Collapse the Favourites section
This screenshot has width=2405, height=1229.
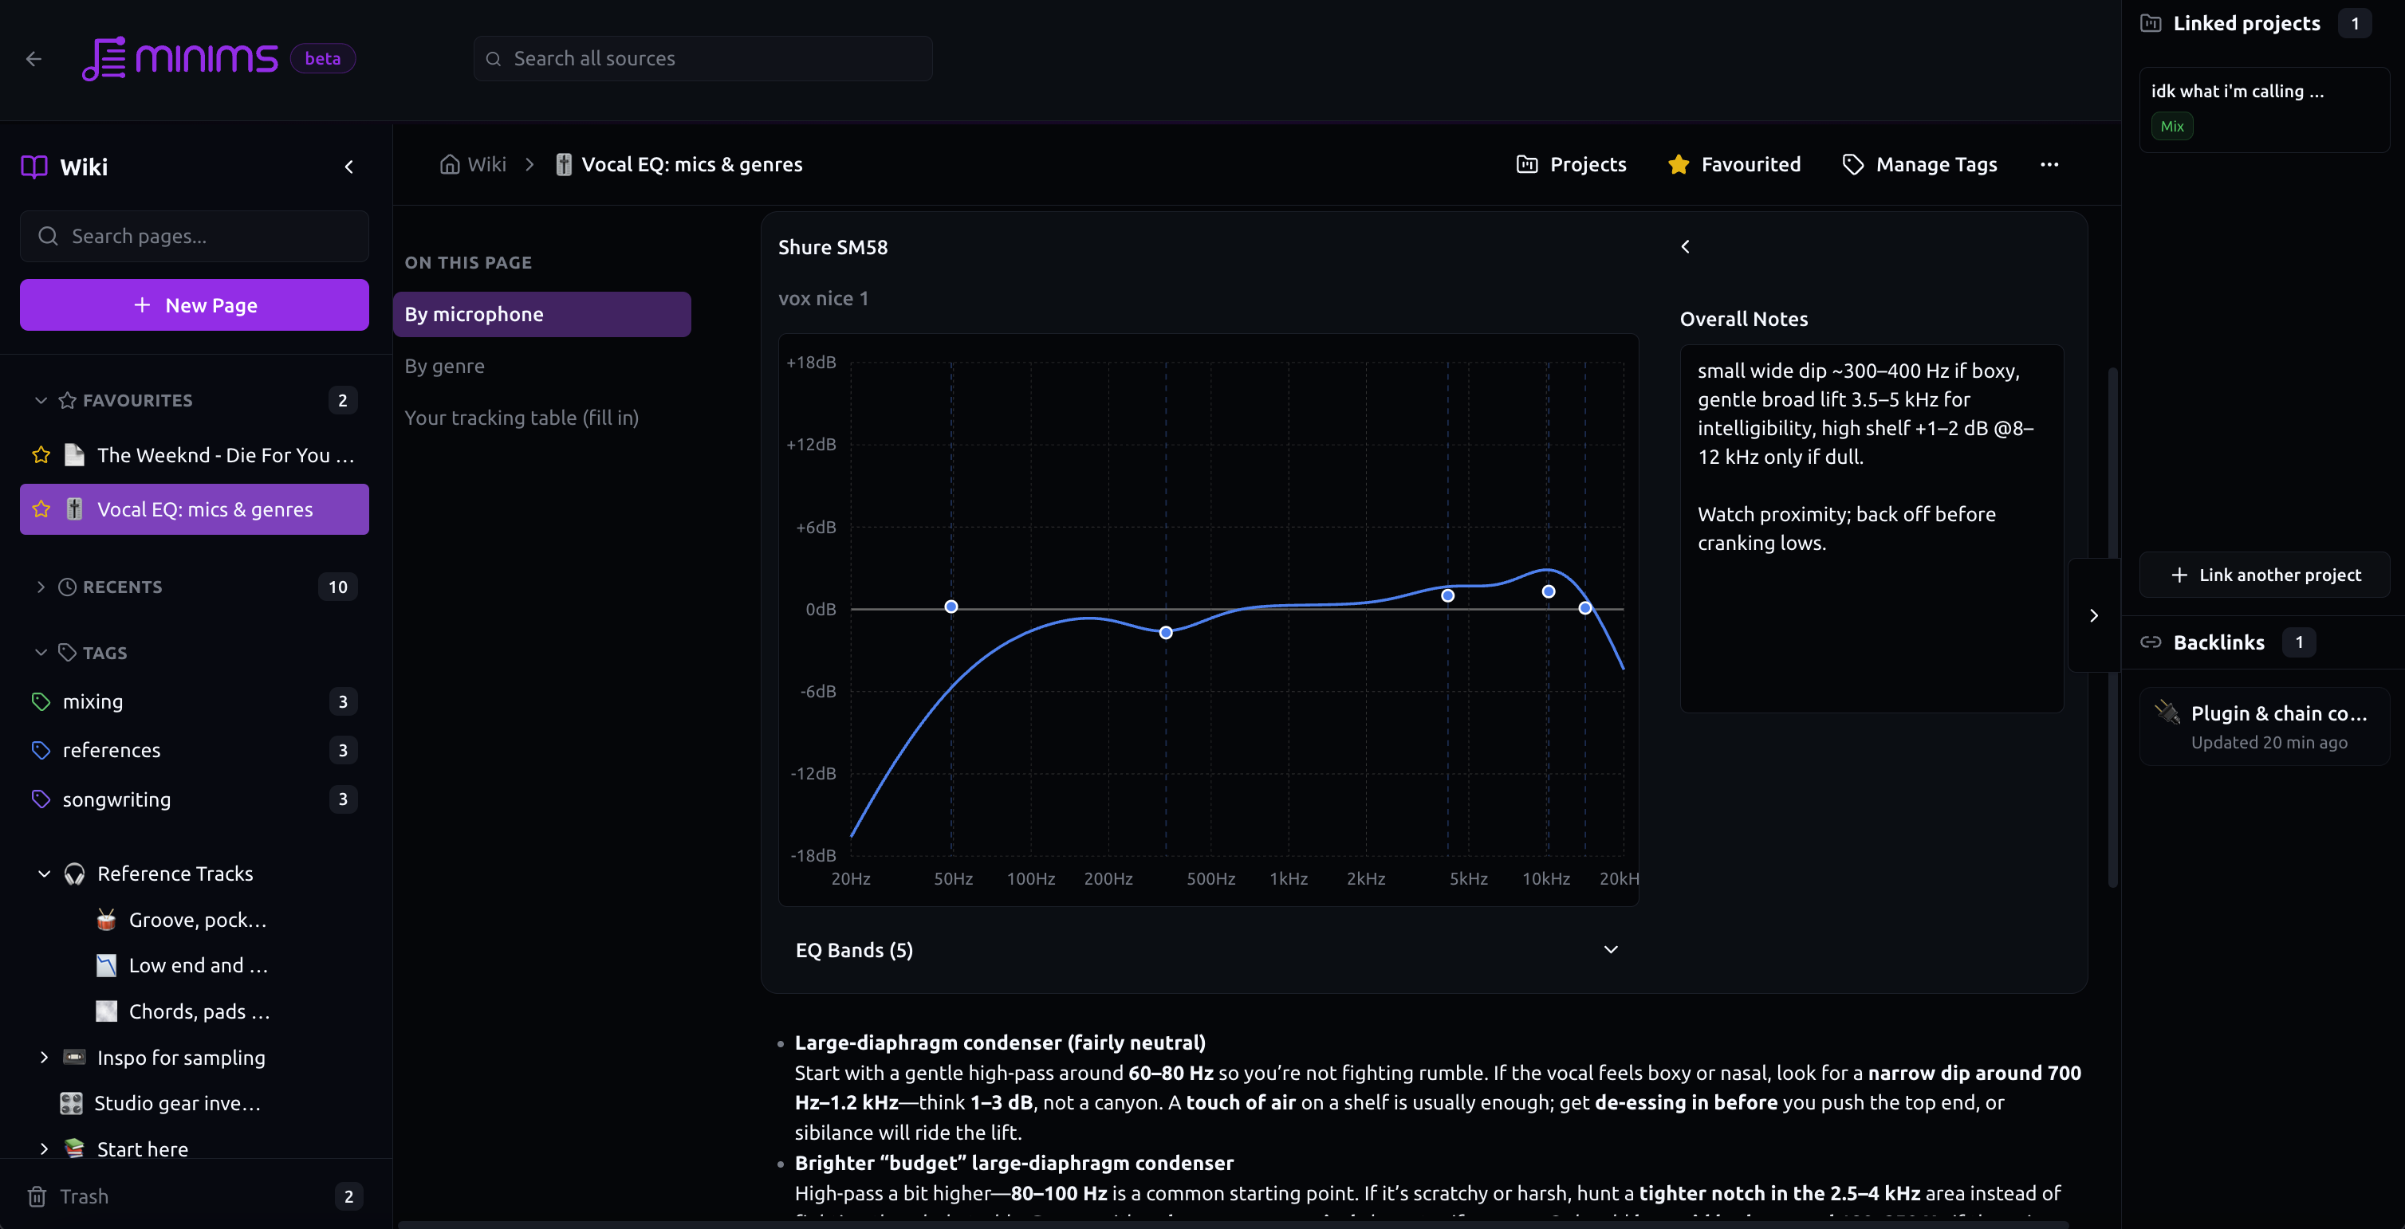click(x=40, y=400)
